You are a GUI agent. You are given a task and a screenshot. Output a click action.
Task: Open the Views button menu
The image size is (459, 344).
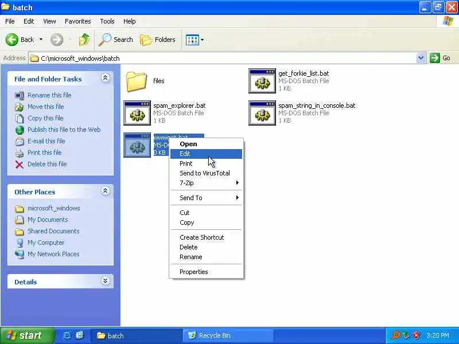point(195,40)
